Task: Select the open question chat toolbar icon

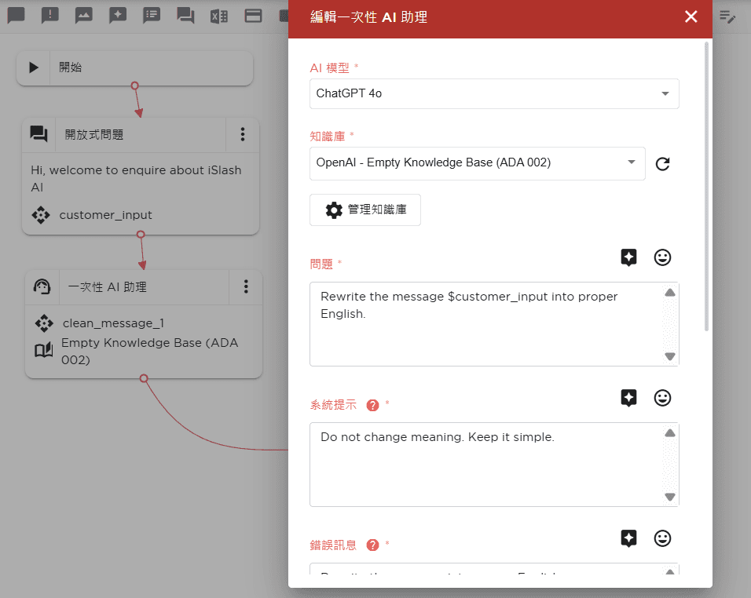Action: tap(185, 16)
